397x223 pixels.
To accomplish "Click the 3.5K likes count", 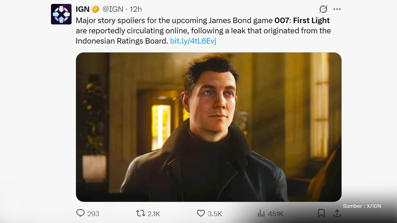I will (x=215, y=214).
